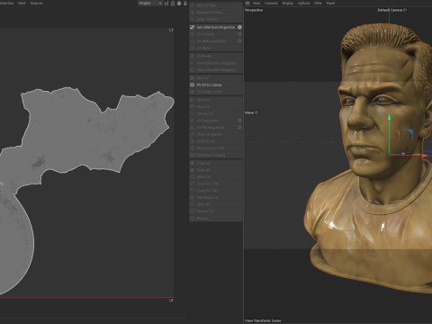Select Cycle UV CCW command
Screen dimensions: 432x324
click(216, 184)
